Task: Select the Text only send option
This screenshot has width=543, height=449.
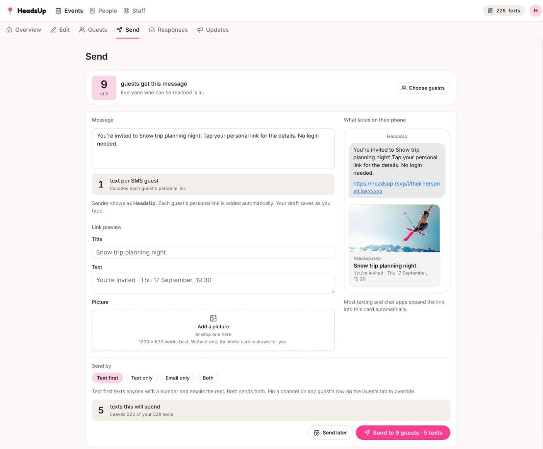Action: (x=142, y=378)
